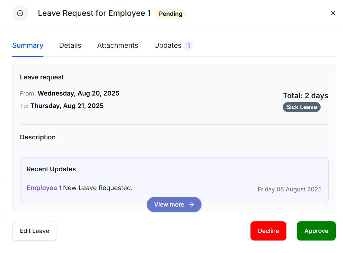
Task: Click the Friday 08 August 2025 timestamp
Action: 289,189
